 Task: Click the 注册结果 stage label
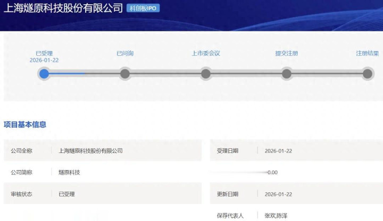coord(368,53)
